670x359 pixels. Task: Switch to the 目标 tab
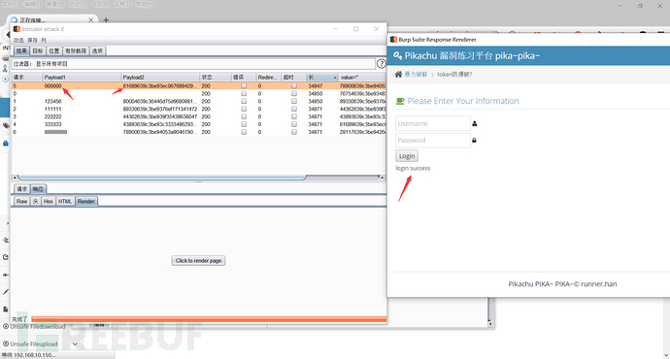click(38, 50)
